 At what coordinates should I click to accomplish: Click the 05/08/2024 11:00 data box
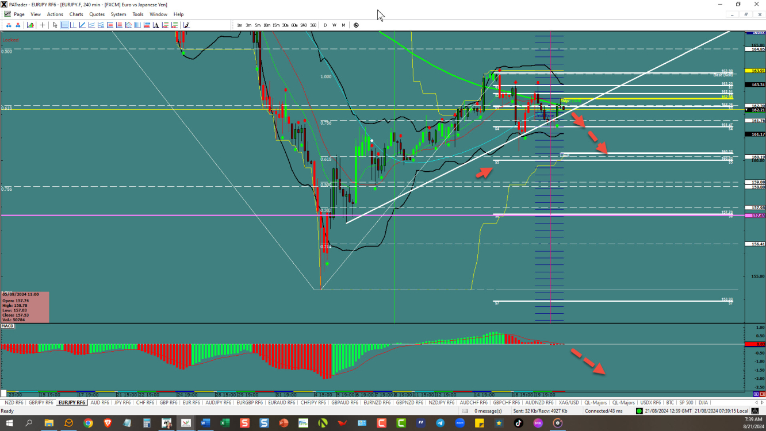pyautogui.click(x=25, y=307)
